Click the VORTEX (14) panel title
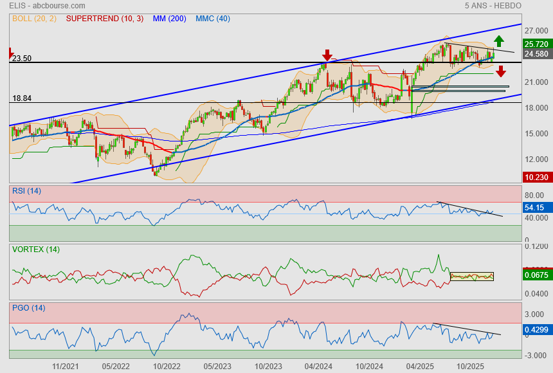Viewport: 553px width, 373px height. [x=35, y=249]
